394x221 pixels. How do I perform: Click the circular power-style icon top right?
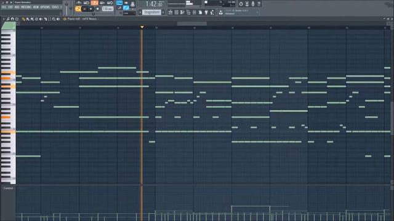tap(241, 4)
